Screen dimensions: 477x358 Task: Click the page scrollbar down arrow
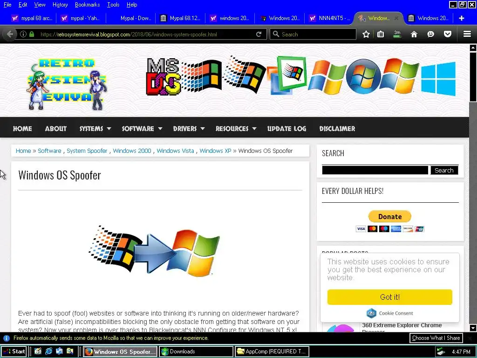(x=473, y=328)
